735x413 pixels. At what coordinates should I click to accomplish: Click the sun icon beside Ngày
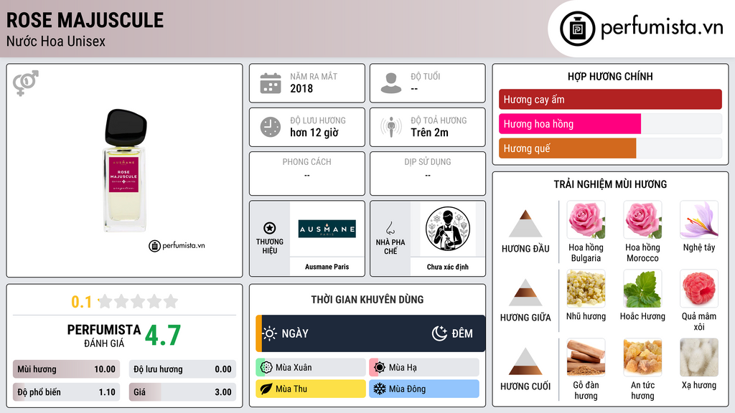(269, 333)
